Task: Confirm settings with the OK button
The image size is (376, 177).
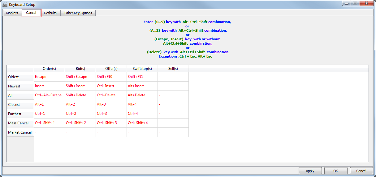Action: [335, 171]
